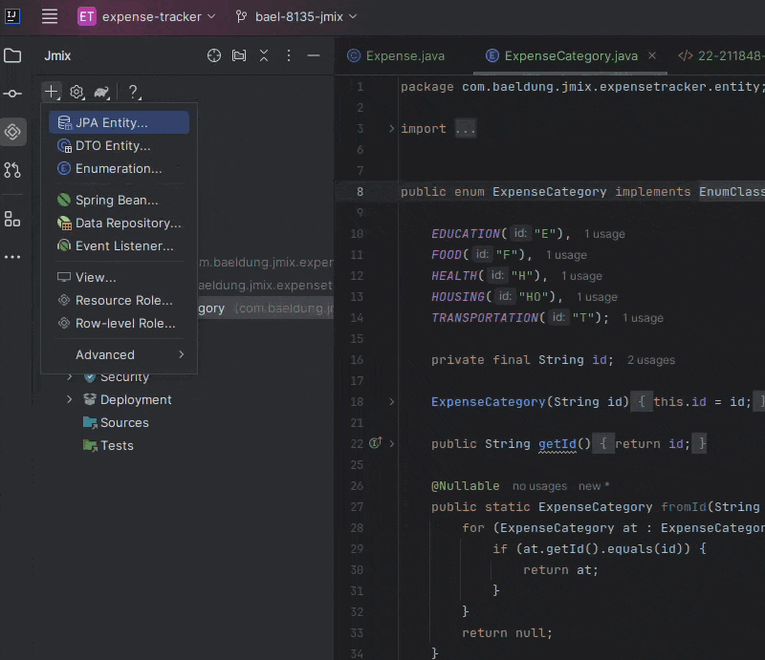Click the Jmix help question mark icon
This screenshot has height=660, width=765.
click(133, 93)
